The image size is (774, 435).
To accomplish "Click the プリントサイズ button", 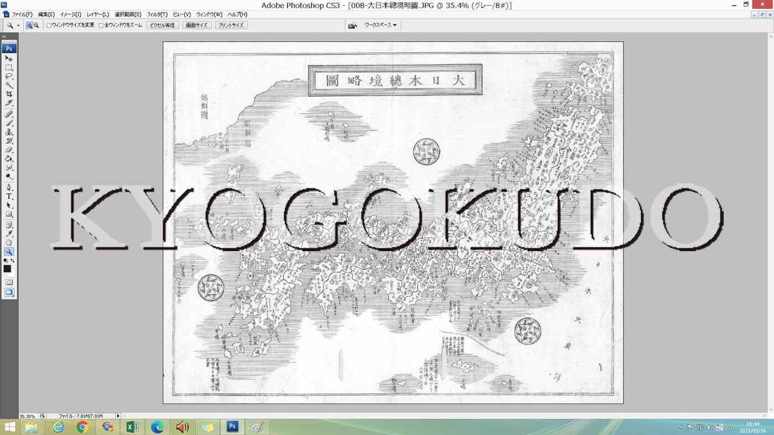I will click(x=231, y=25).
